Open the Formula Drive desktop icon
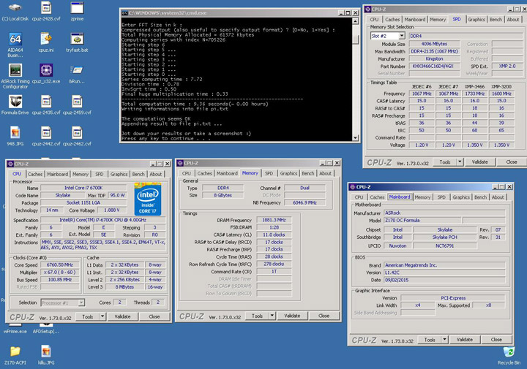Screen dimensions: 527x369 (x=15, y=102)
